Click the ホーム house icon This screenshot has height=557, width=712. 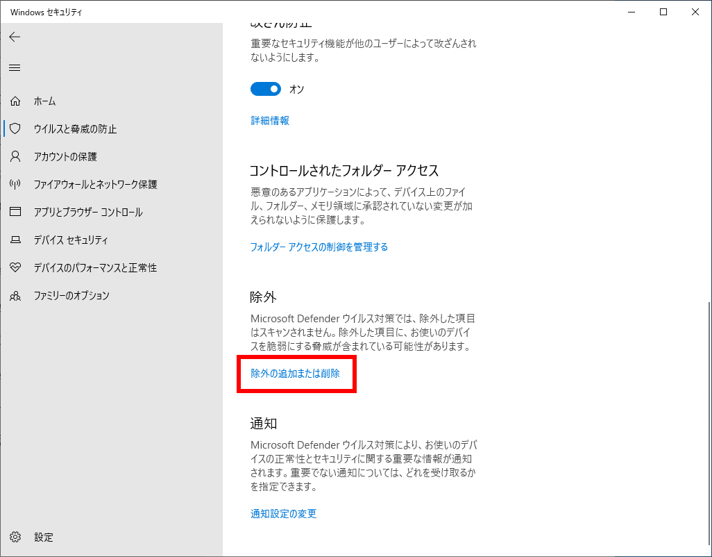[x=15, y=101]
